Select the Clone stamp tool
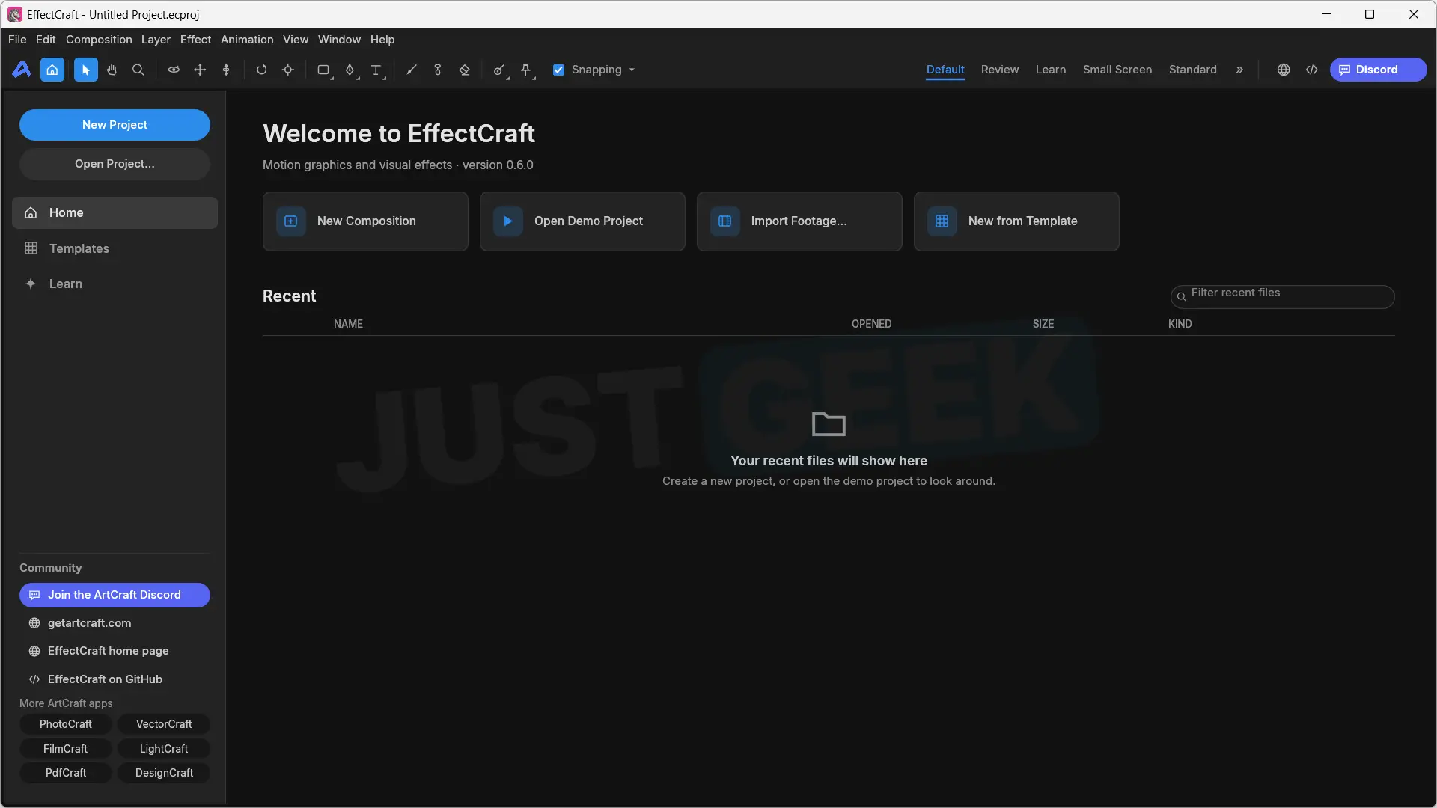 (x=438, y=70)
